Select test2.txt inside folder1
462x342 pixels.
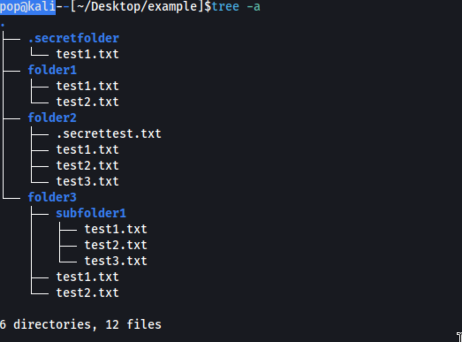point(87,102)
